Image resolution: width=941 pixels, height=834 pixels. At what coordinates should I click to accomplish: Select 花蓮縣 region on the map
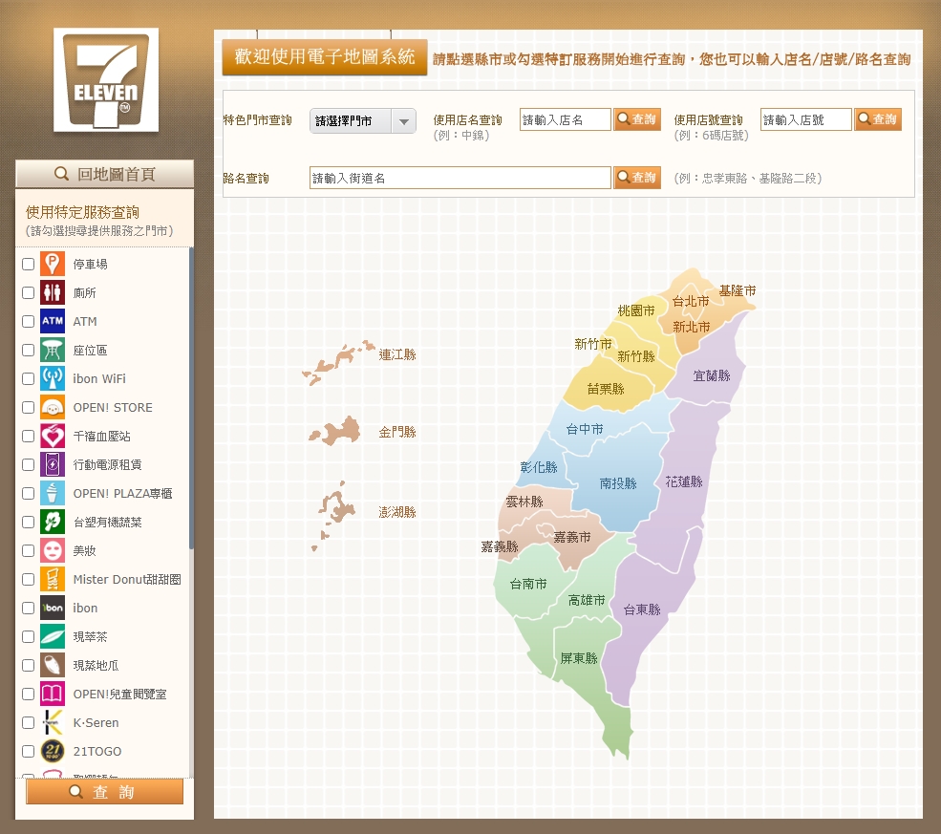pos(684,482)
